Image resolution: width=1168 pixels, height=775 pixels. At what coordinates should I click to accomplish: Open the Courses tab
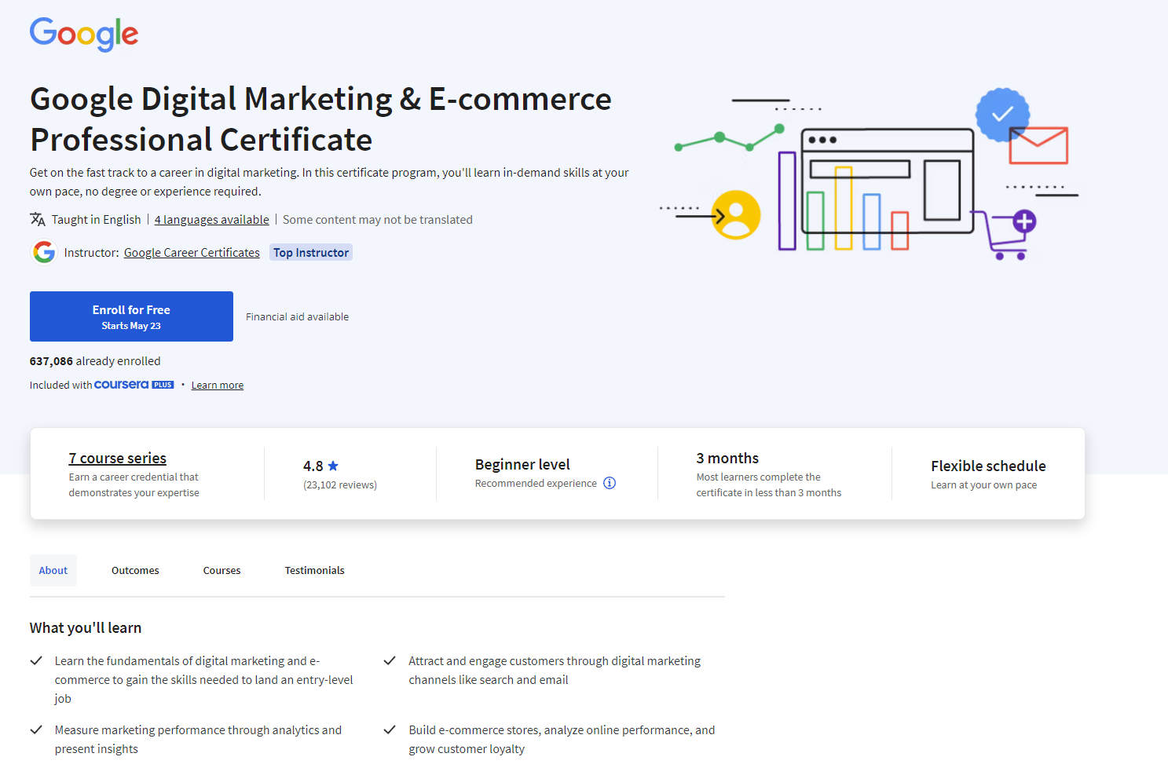[222, 570]
